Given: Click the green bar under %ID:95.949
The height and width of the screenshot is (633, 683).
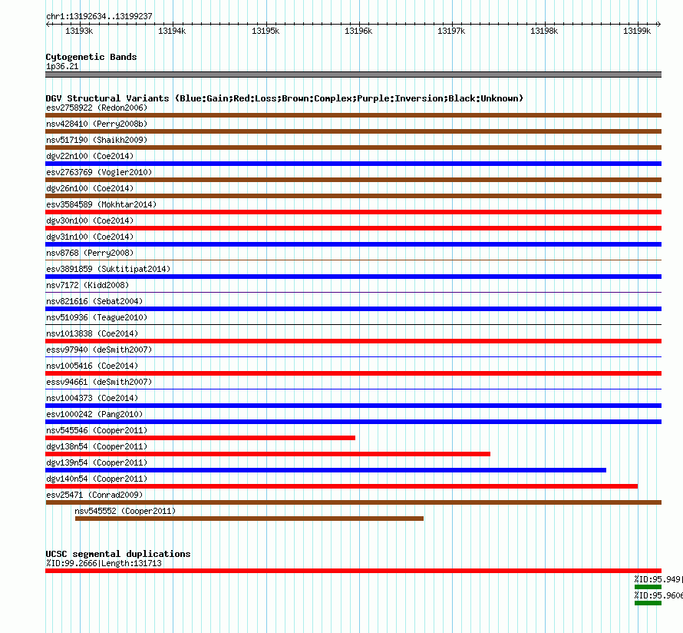Looking at the screenshot, I should [x=648, y=587].
